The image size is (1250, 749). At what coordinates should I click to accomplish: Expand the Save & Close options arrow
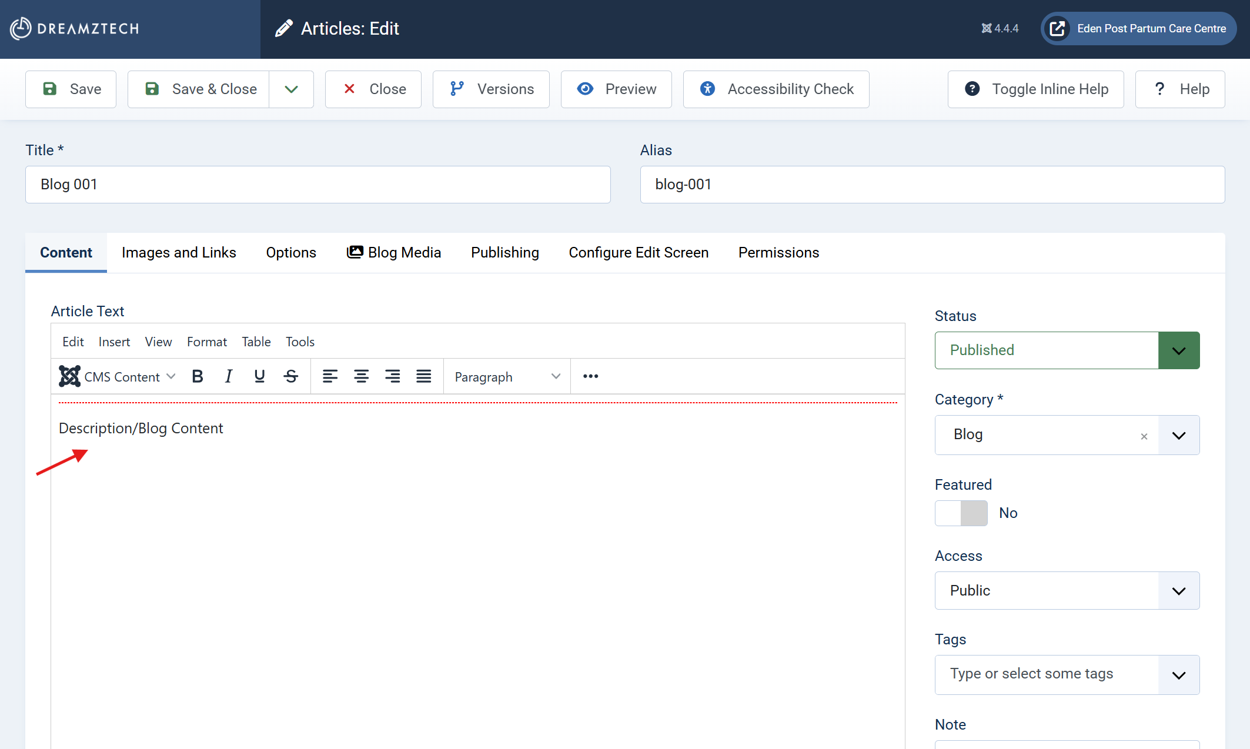point(291,89)
